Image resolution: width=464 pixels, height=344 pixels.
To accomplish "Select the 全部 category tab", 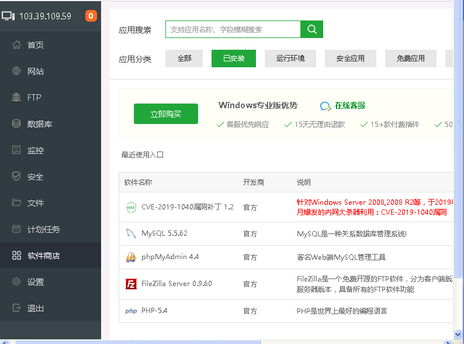I will (x=184, y=59).
